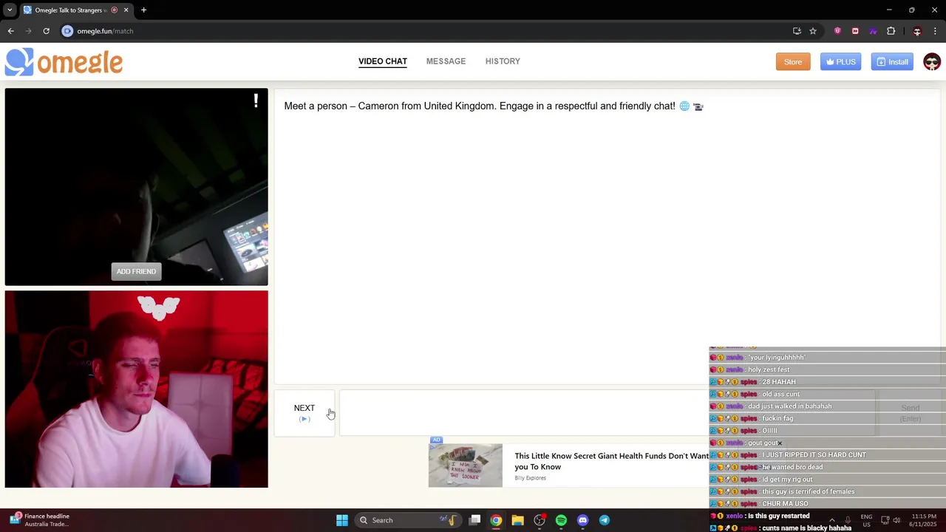Open a new browser tab
Viewport: 946px width, 532px height.
tap(143, 10)
